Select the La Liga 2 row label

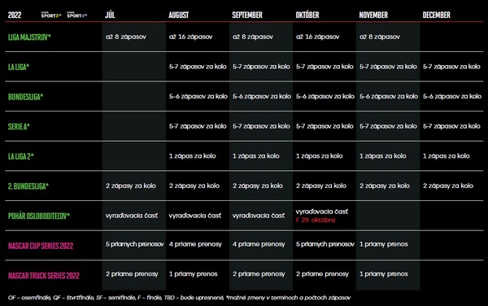(x=21, y=156)
